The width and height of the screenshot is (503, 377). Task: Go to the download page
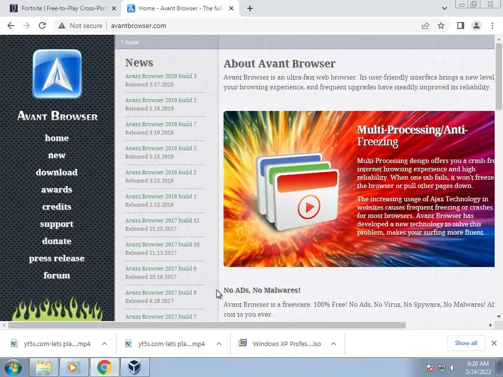coord(57,172)
